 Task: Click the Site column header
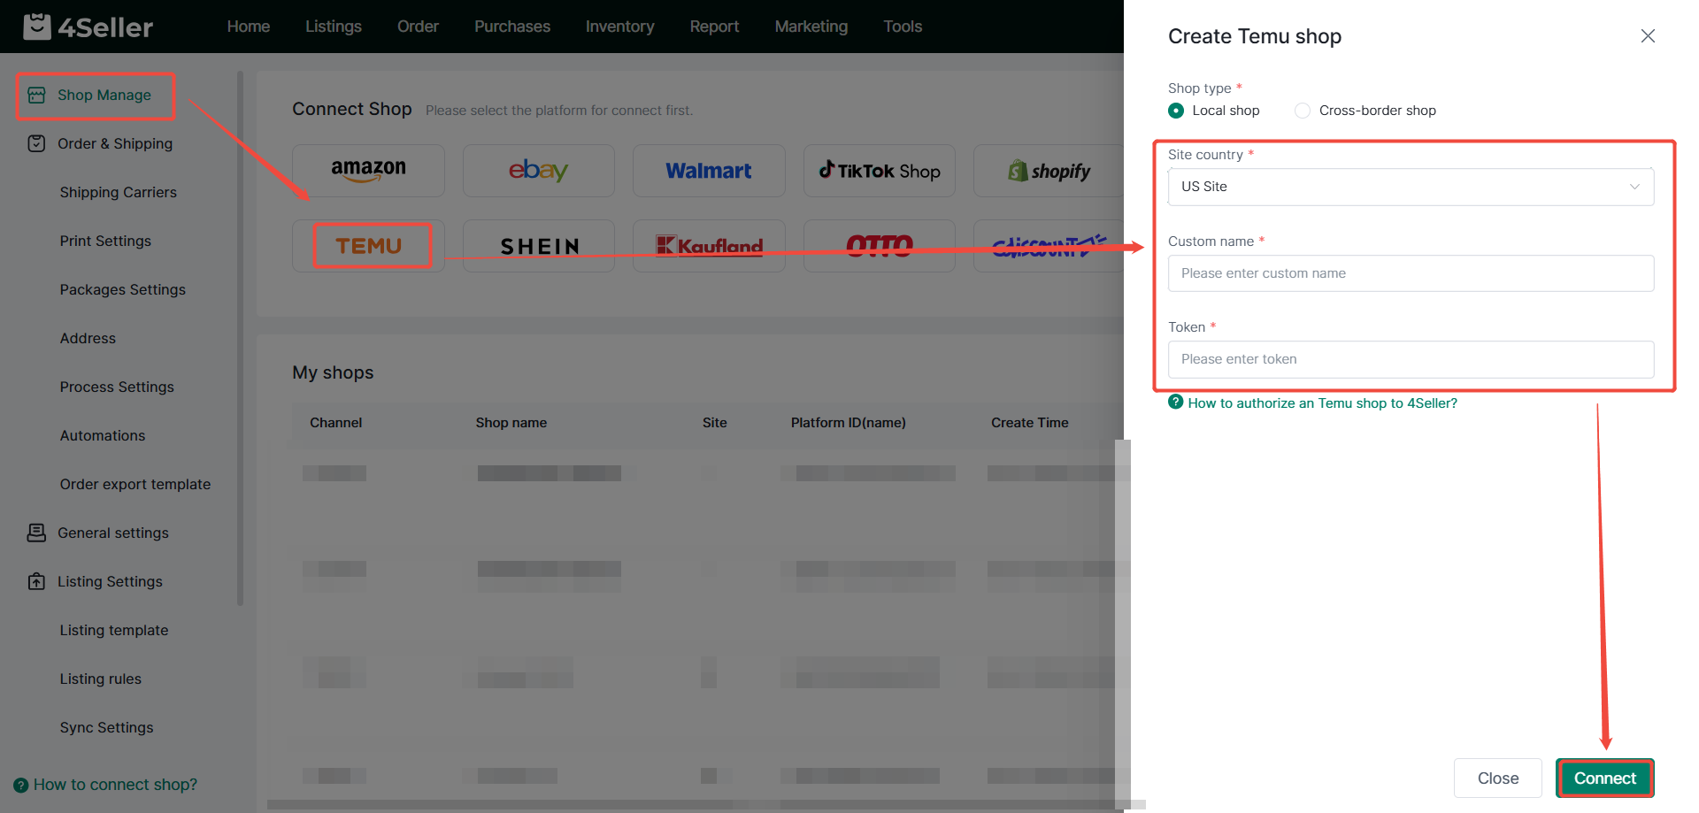pos(715,423)
